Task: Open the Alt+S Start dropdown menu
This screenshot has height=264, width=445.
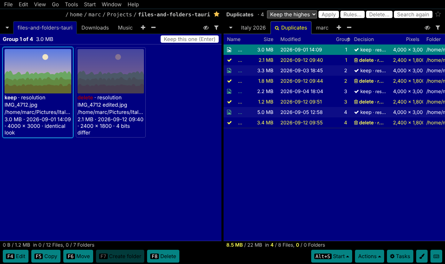Action: coord(332,256)
